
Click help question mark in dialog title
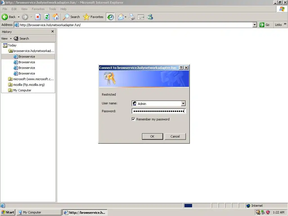click(x=181, y=67)
